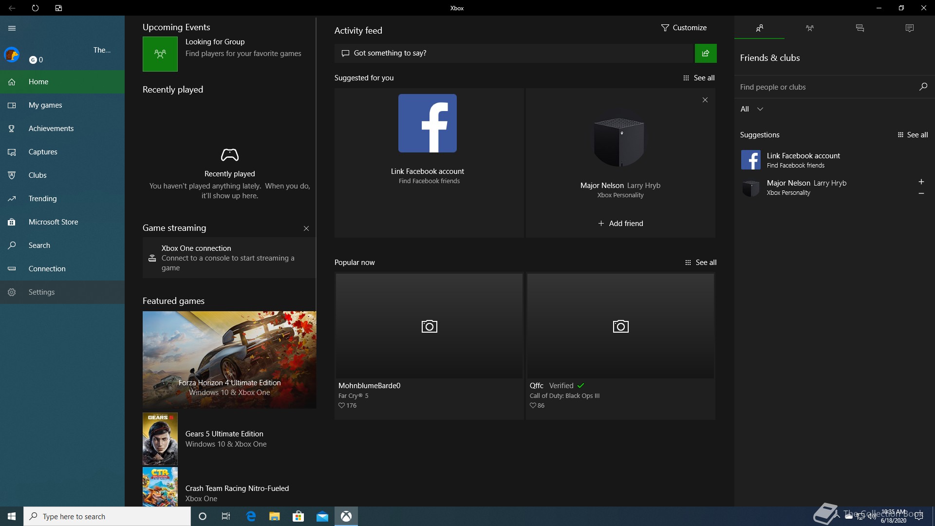Image resolution: width=935 pixels, height=526 pixels.
Task: Expand the All filter dropdown
Action: tap(752, 109)
